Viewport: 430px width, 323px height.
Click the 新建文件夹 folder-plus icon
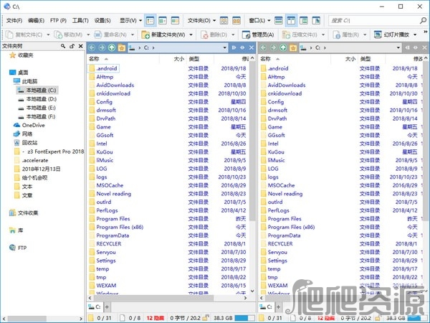click(145, 35)
